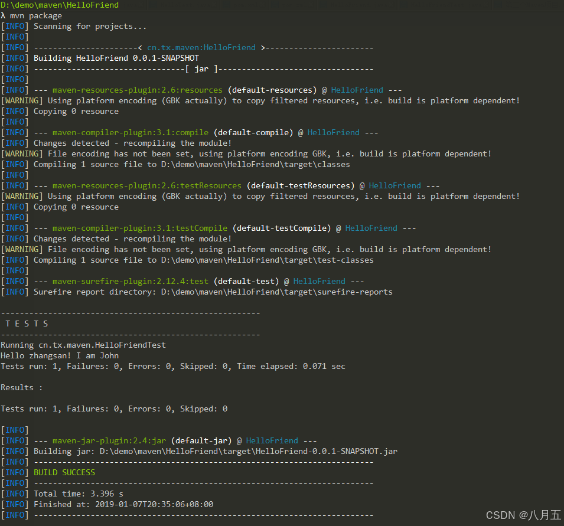Click 'maven-resources-plugin:2.6:testResources' text

point(146,185)
